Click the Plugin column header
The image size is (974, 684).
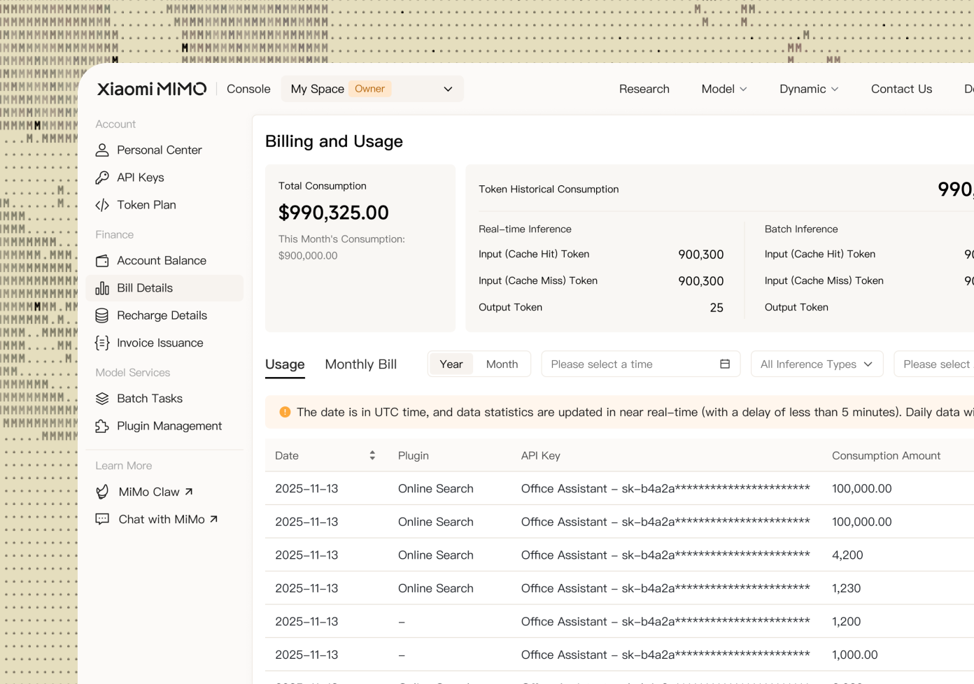click(414, 455)
